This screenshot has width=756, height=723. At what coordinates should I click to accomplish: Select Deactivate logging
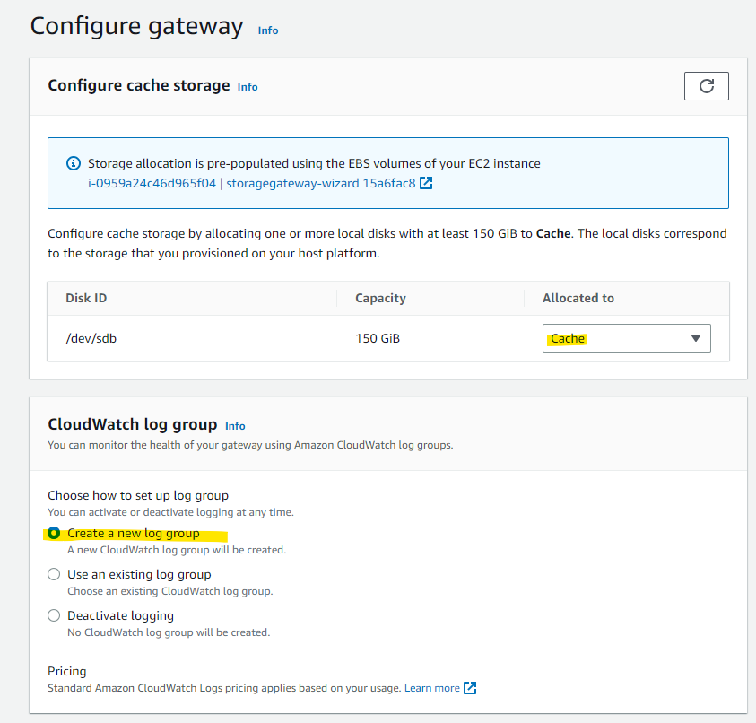pos(54,615)
